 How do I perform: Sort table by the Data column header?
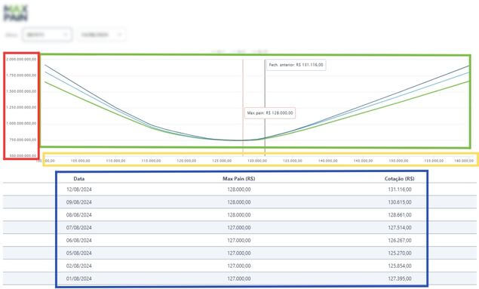point(78,179)
